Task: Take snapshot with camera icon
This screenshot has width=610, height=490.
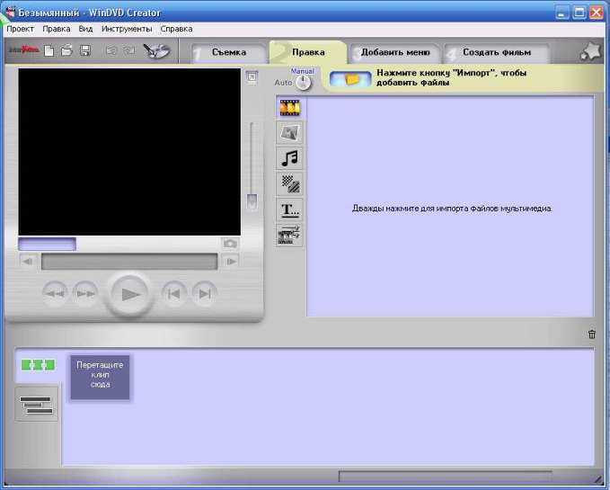Action: click(x=230, y=244)
